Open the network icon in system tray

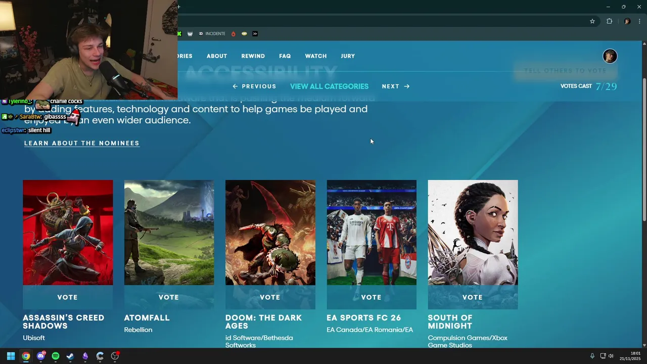point(603,356)
